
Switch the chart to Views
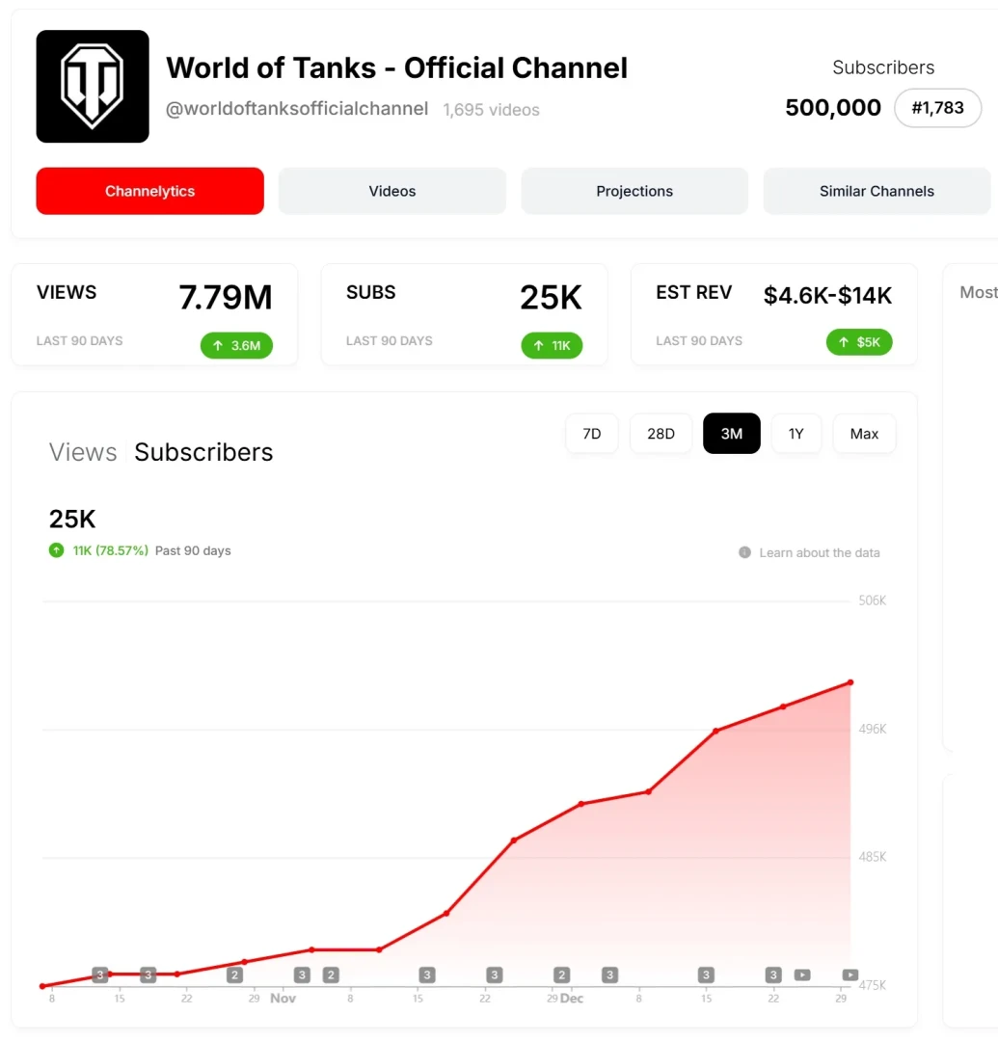tap(83, 452)
